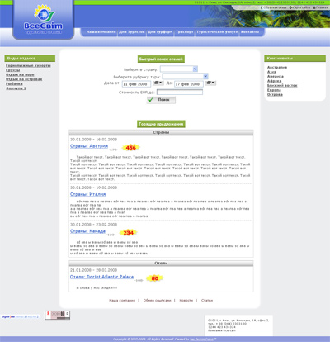
Task: Expand the 'Выберите страну' dropdown
Action: (x=179, y=69)
